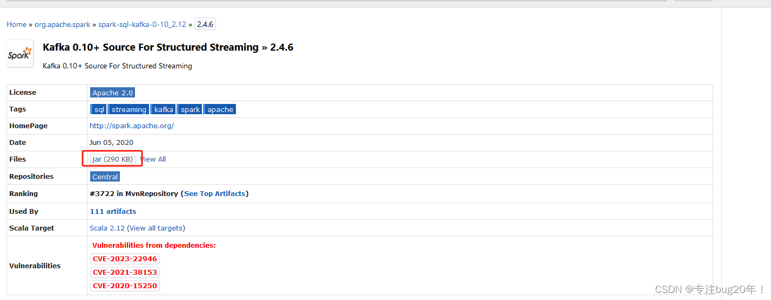Click the page title heading 2.4.6
Image resolution: width=771 pixels, height=300 pixels.
(x=168, y=47)
